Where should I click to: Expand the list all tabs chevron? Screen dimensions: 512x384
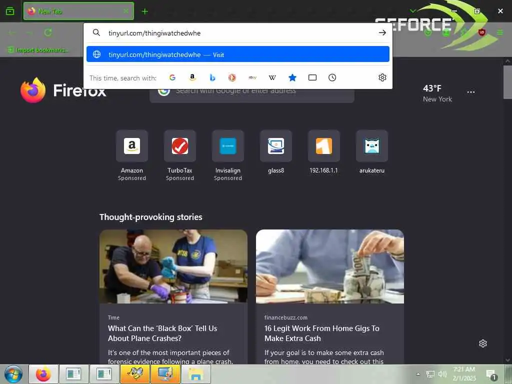pyautogui.click(x=412, y=11)
